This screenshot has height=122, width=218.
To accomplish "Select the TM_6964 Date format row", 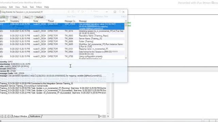I will (x=62, y=53).
